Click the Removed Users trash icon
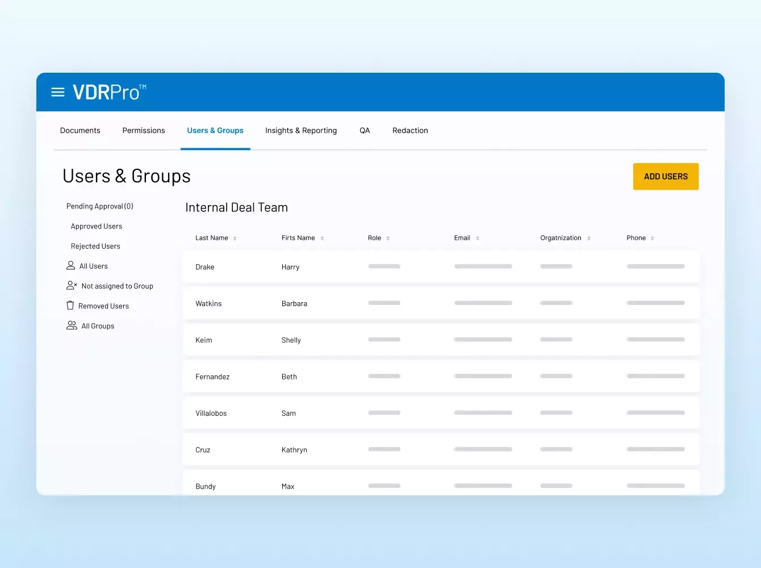The width and height of the screenshot is (761, 568). [x=70, y=306]
